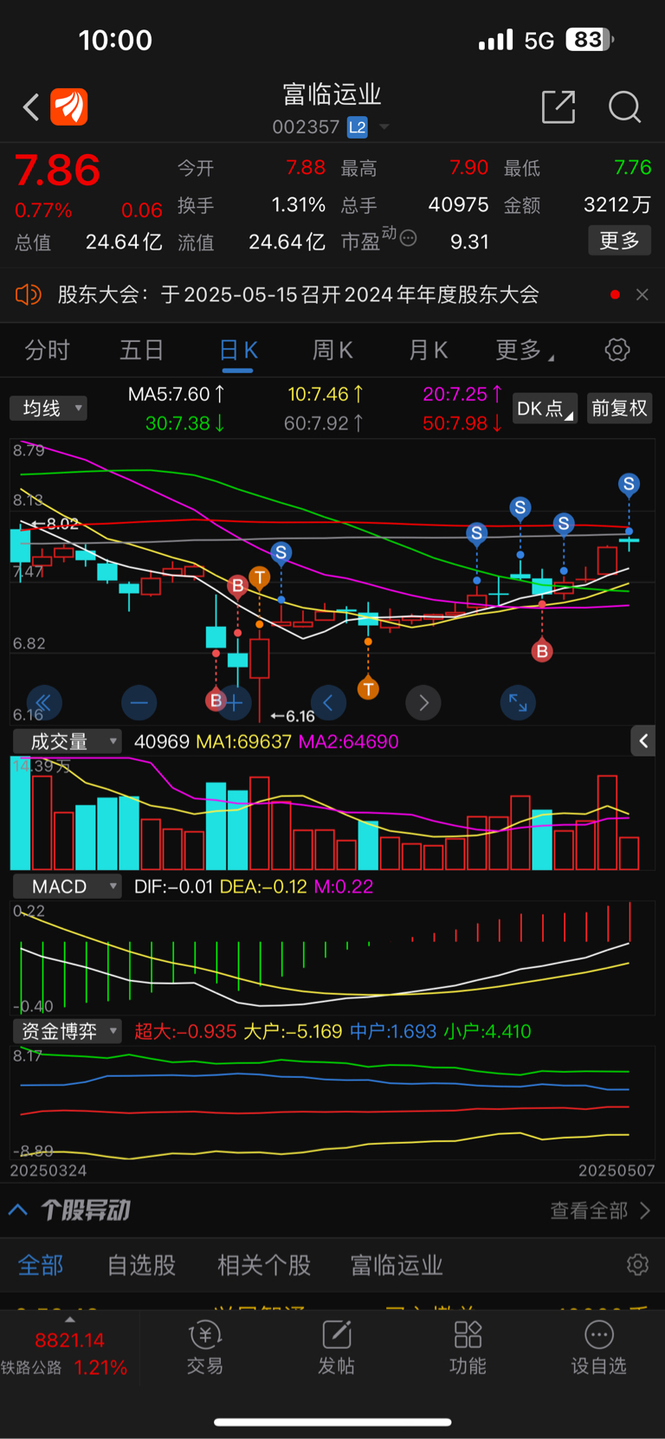Tap the rightmost red B buy marker
This screenshot has width=665, height=1439.
point(542,651)
